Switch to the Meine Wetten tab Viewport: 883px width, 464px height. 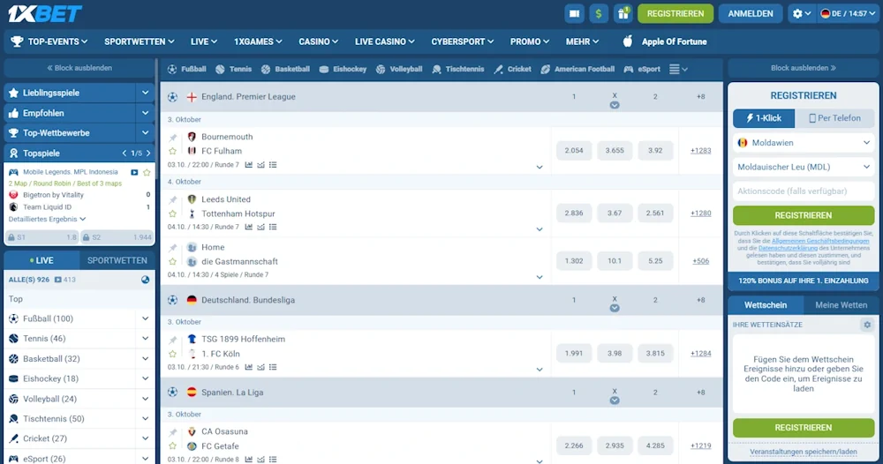(x=841, y=305)
